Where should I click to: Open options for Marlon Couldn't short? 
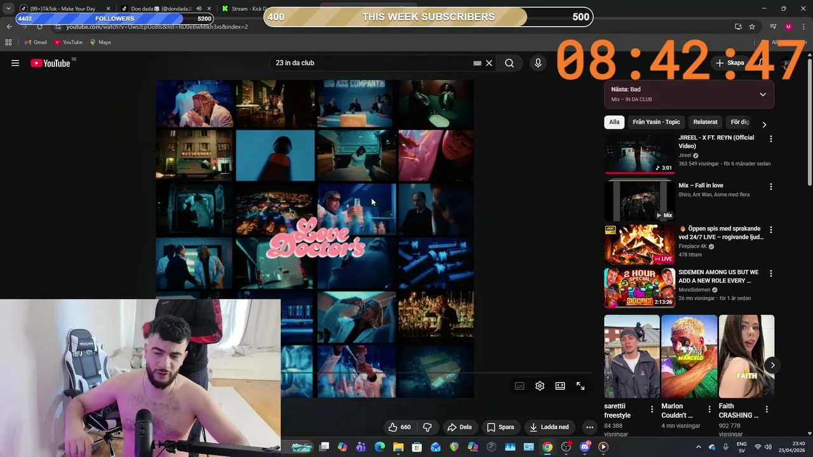tap(709, 409)
